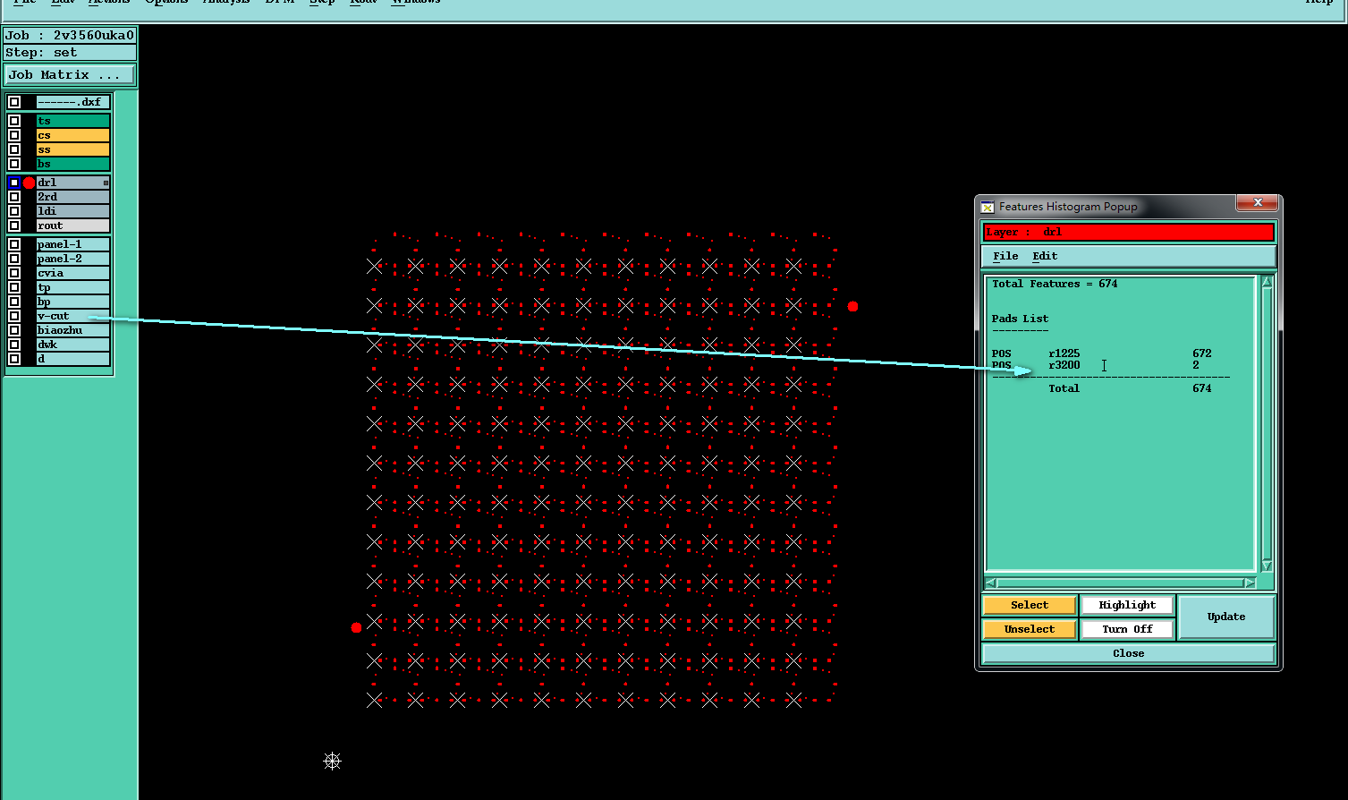Open the File menu in histogram popup
Viewport: 1348px width, 800px height.
pyautogui.click(x=1005, y=256)
